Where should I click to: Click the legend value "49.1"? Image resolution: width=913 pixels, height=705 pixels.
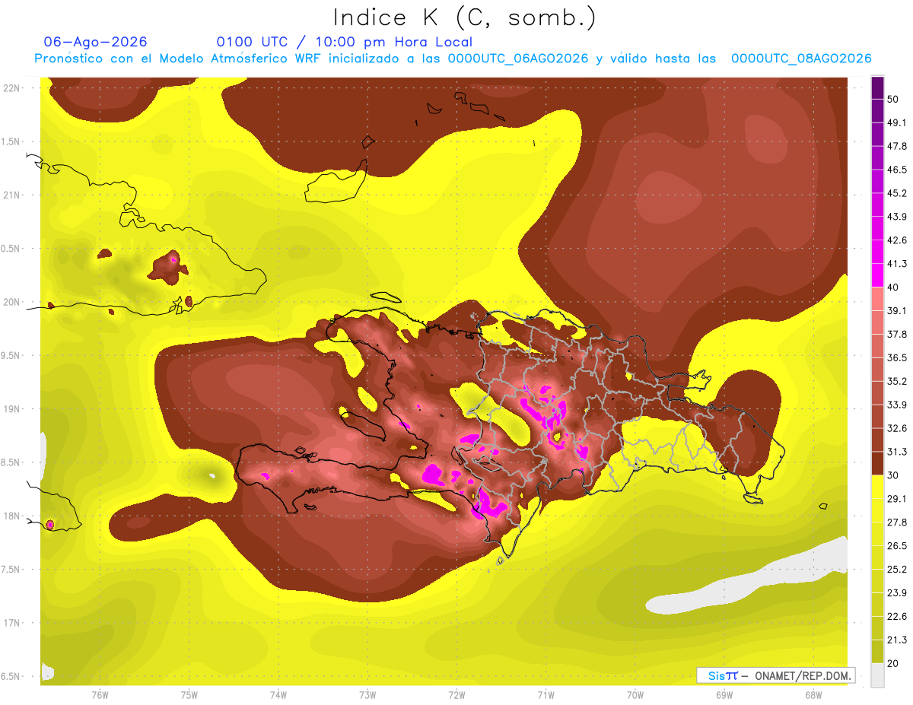tap(898, 122)
